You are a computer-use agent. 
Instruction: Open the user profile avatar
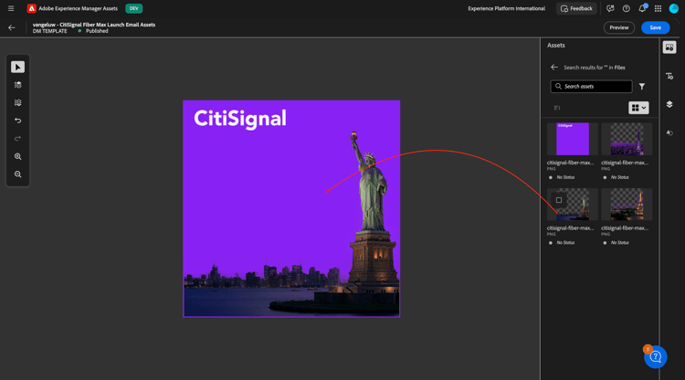tap(674, 8)
